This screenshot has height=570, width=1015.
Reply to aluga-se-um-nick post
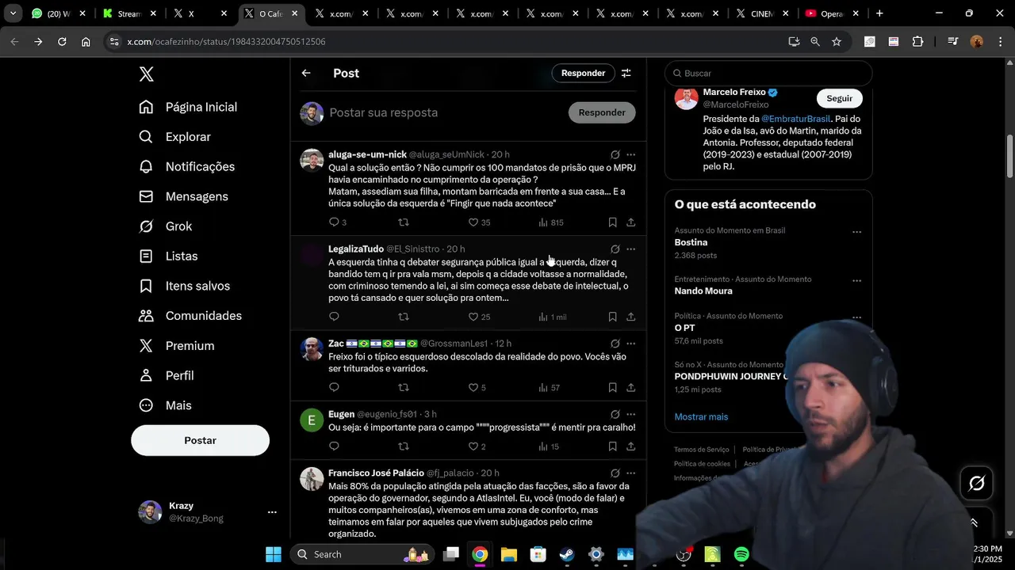tap(334, 222)
